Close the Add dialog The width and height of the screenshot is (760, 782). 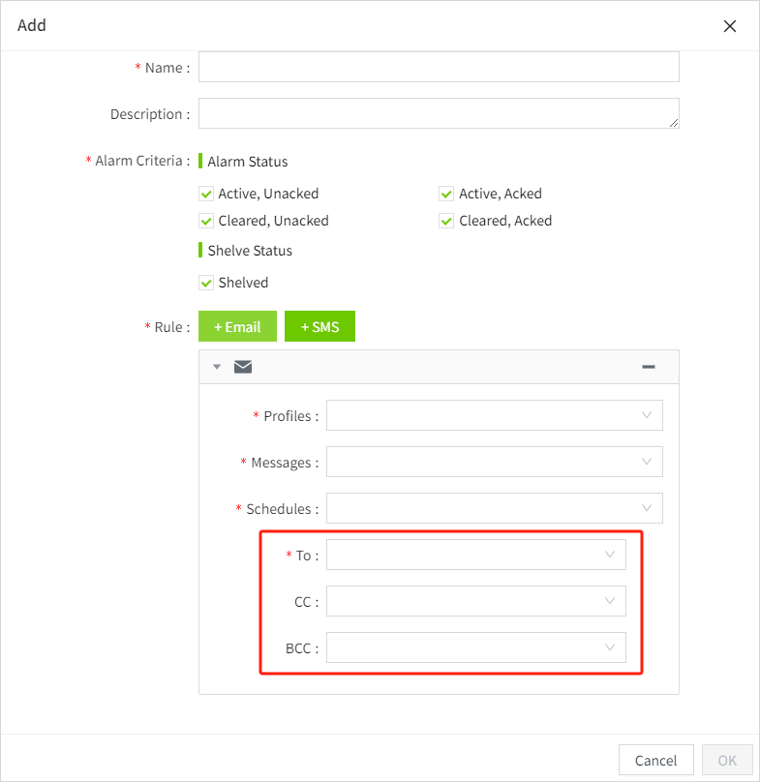[730, 26]
